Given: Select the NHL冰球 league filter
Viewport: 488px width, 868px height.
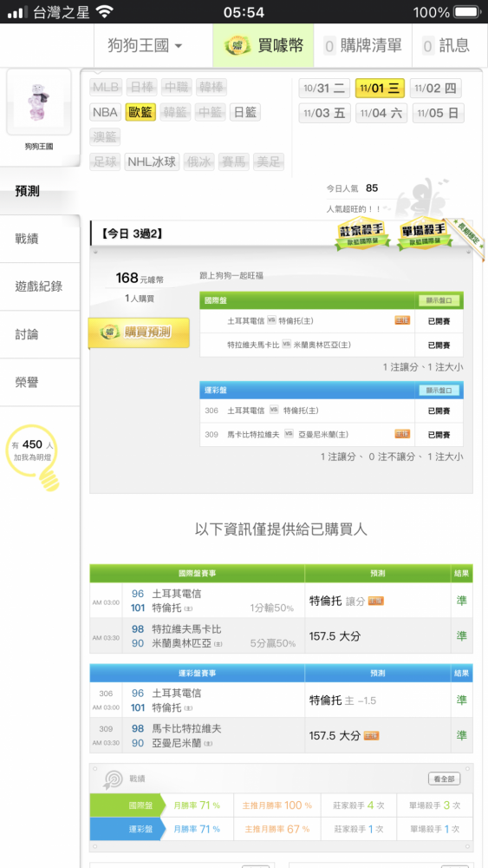Looking at the screenshot, I should [x=152, y=161].
